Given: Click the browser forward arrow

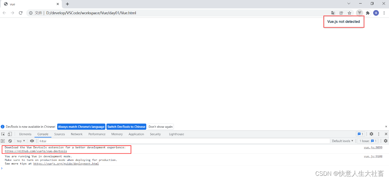Looking at the screenshot, I should [x=12, y=13].
